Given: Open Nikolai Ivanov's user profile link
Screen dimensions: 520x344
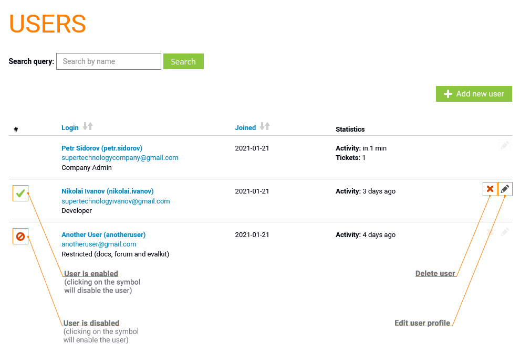Looking at the screenshot, I should tap(108, 191).
